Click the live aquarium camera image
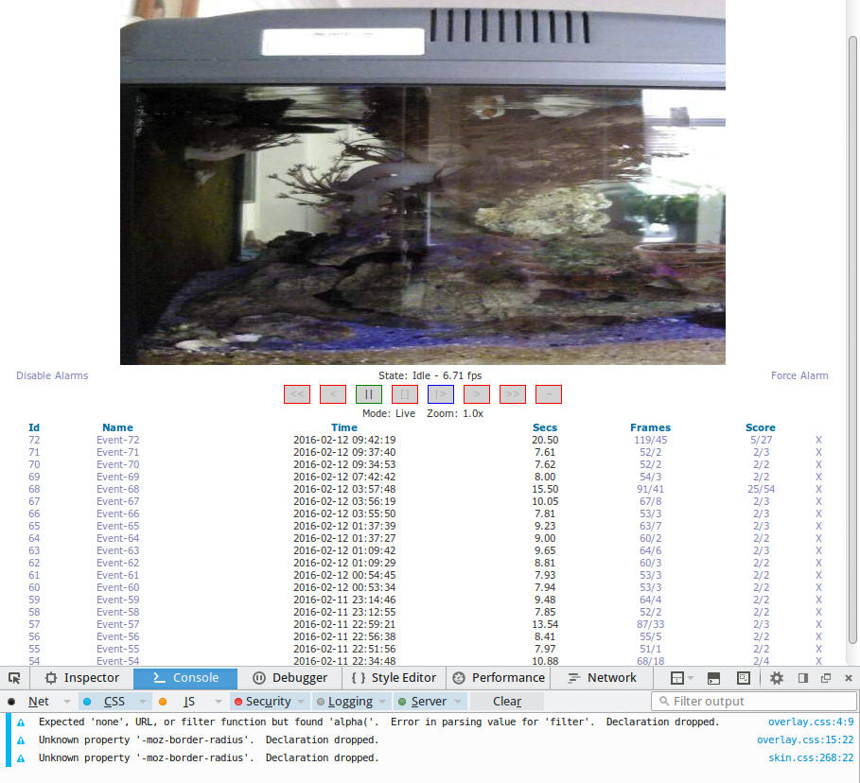Image resolution: width=860 pixels, height=783 pixels. point(423,183)
